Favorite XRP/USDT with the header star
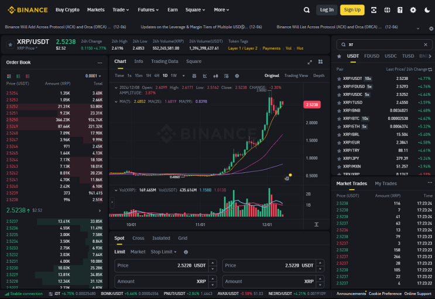Viewport: 435px width, 299px height. [11, 44]
